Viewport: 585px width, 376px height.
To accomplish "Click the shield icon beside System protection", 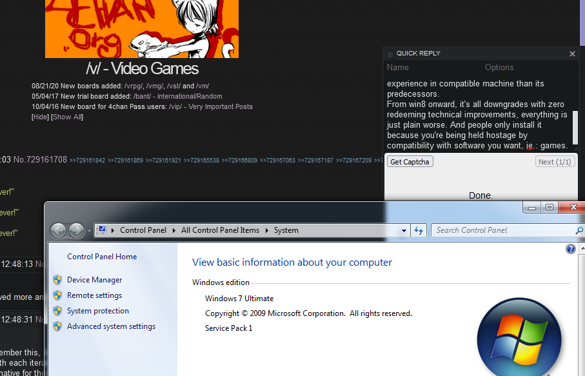I will click(57, 311).
